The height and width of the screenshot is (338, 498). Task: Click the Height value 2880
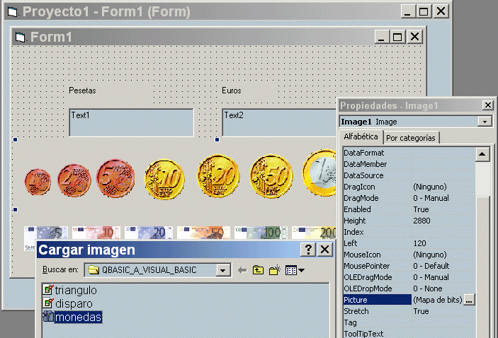(421, 221)
